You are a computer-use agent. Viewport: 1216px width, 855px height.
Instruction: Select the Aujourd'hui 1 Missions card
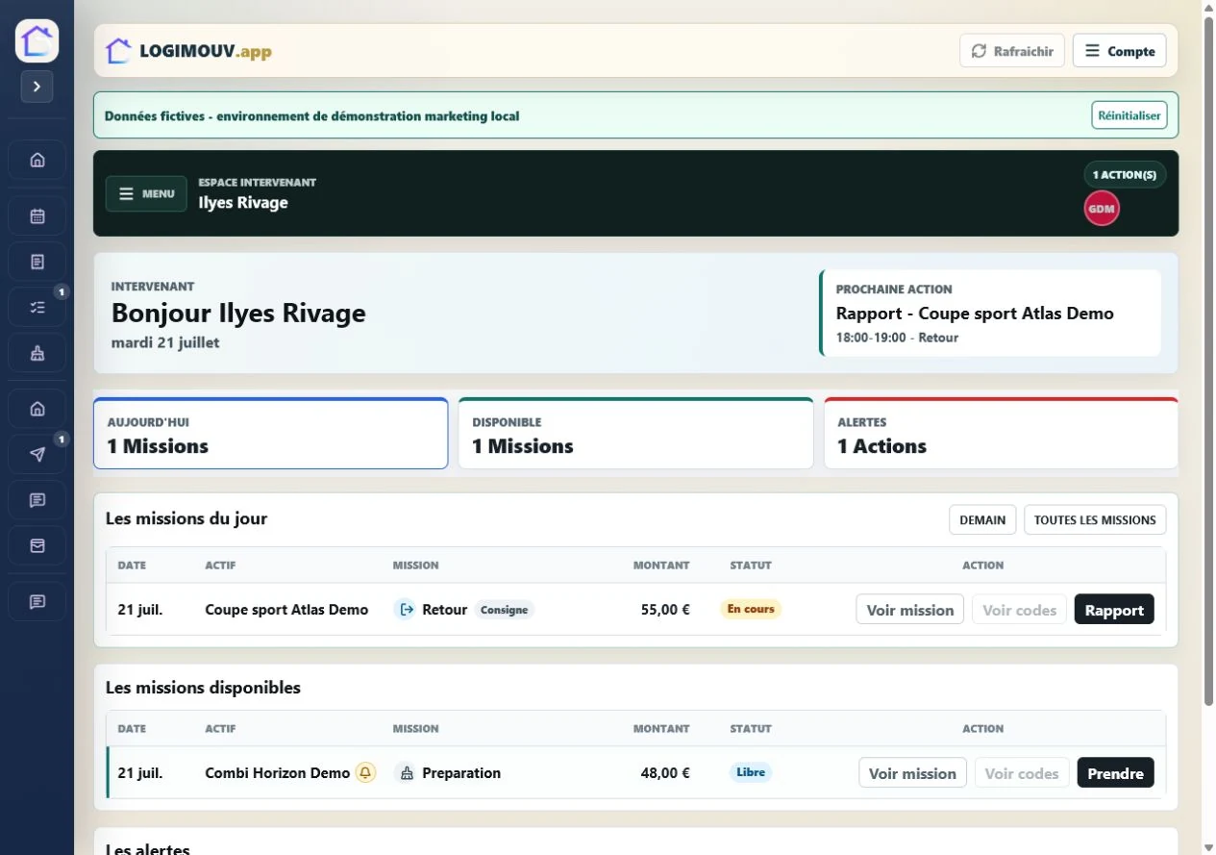pos(270,434)
